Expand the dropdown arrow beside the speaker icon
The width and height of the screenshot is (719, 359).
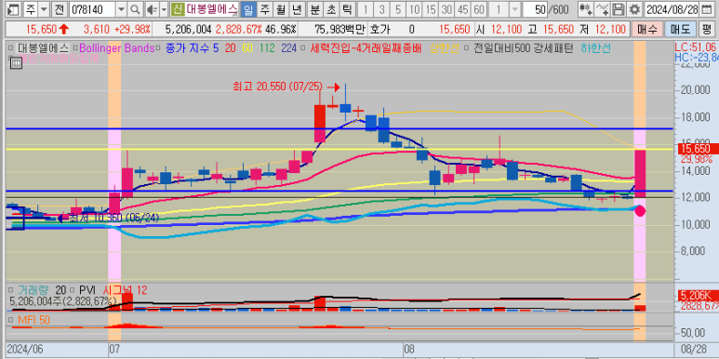[x=163, y=8]
